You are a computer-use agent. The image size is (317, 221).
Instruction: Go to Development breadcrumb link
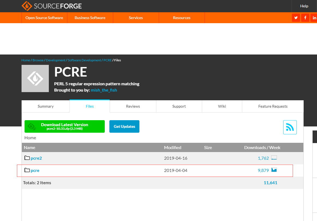pos(56,60)
